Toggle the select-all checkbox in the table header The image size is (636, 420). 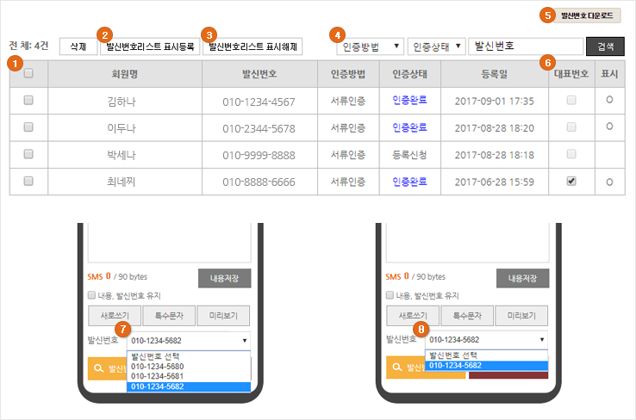[28, 74]
